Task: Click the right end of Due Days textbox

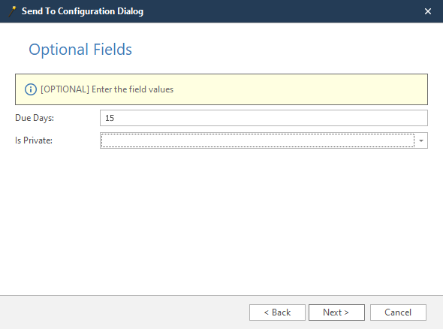Action: click(418, 118)
